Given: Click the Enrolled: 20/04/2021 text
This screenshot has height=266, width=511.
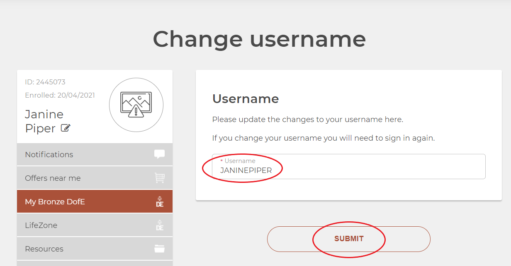Looking at the screenshot, I should 60,95.
